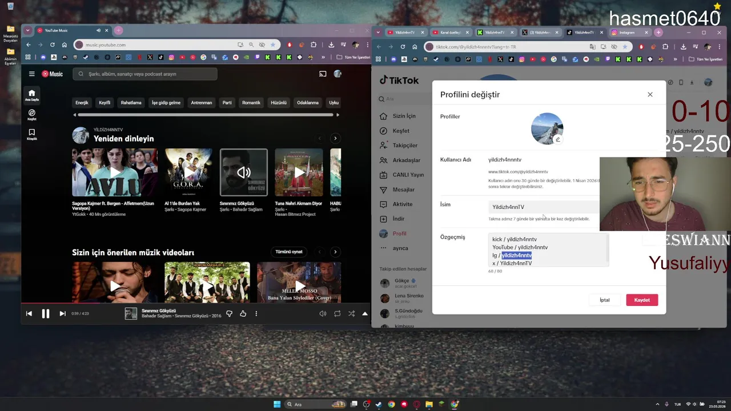
Task: Open Kitaplık in YouTube Music sidebar
Action: [x=32, y=134]
